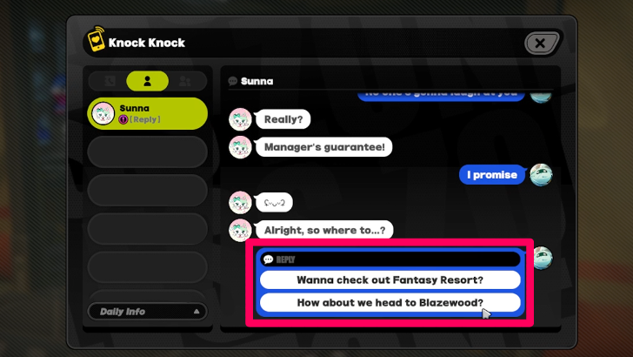Image resolution: width=633 pixels, height=357 pixels.
Task: Click the 'Alright, so where to...?' message
Action: 324,230
